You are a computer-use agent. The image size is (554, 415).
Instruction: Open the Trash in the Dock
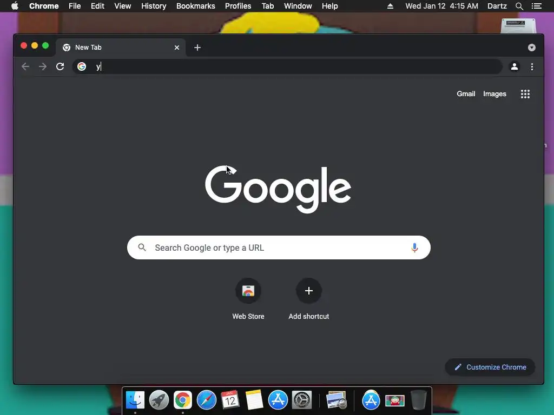tap(418, 400)
